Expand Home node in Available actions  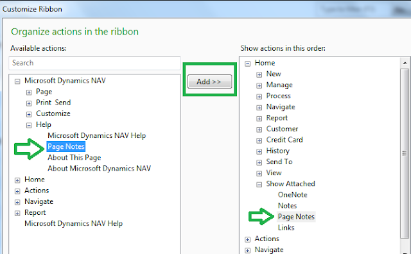(17, 180)
